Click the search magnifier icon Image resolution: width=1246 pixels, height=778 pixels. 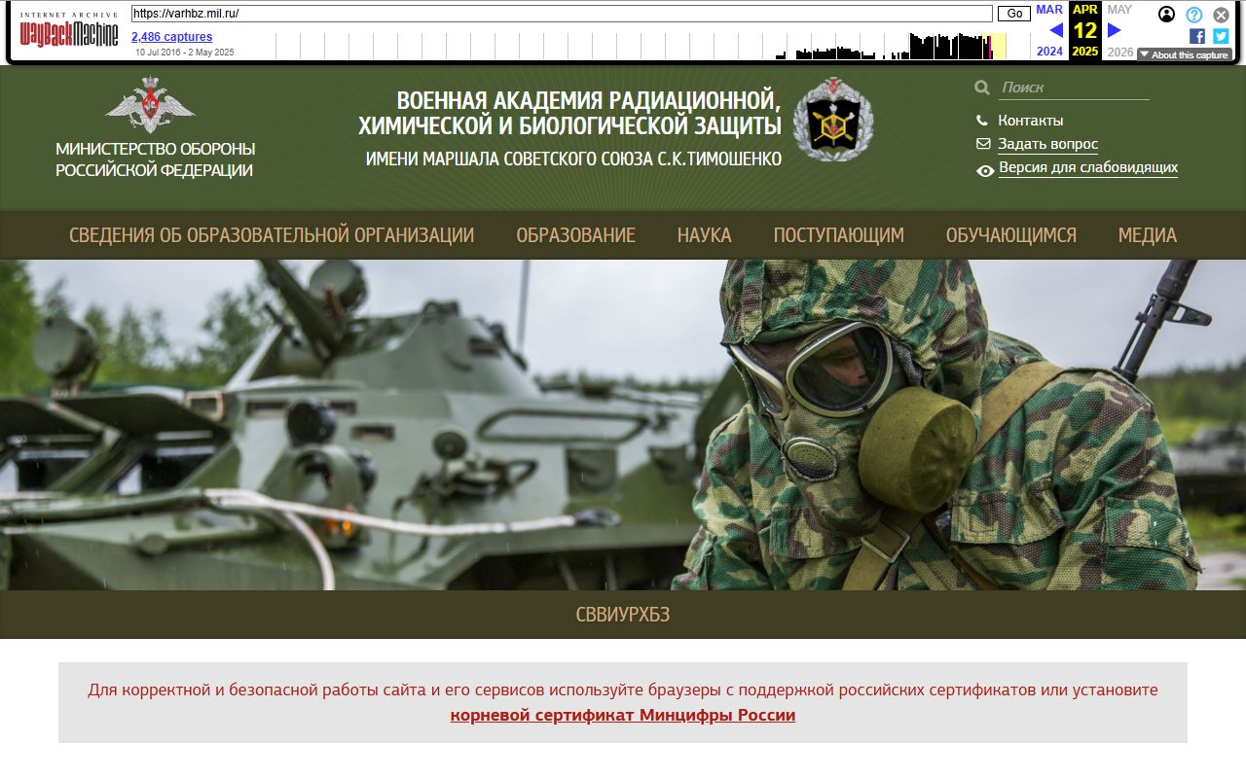click(982, 88)
